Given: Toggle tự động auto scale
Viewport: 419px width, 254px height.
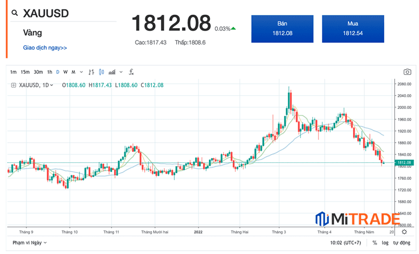Looking at the screenshot, I should 401,243.
